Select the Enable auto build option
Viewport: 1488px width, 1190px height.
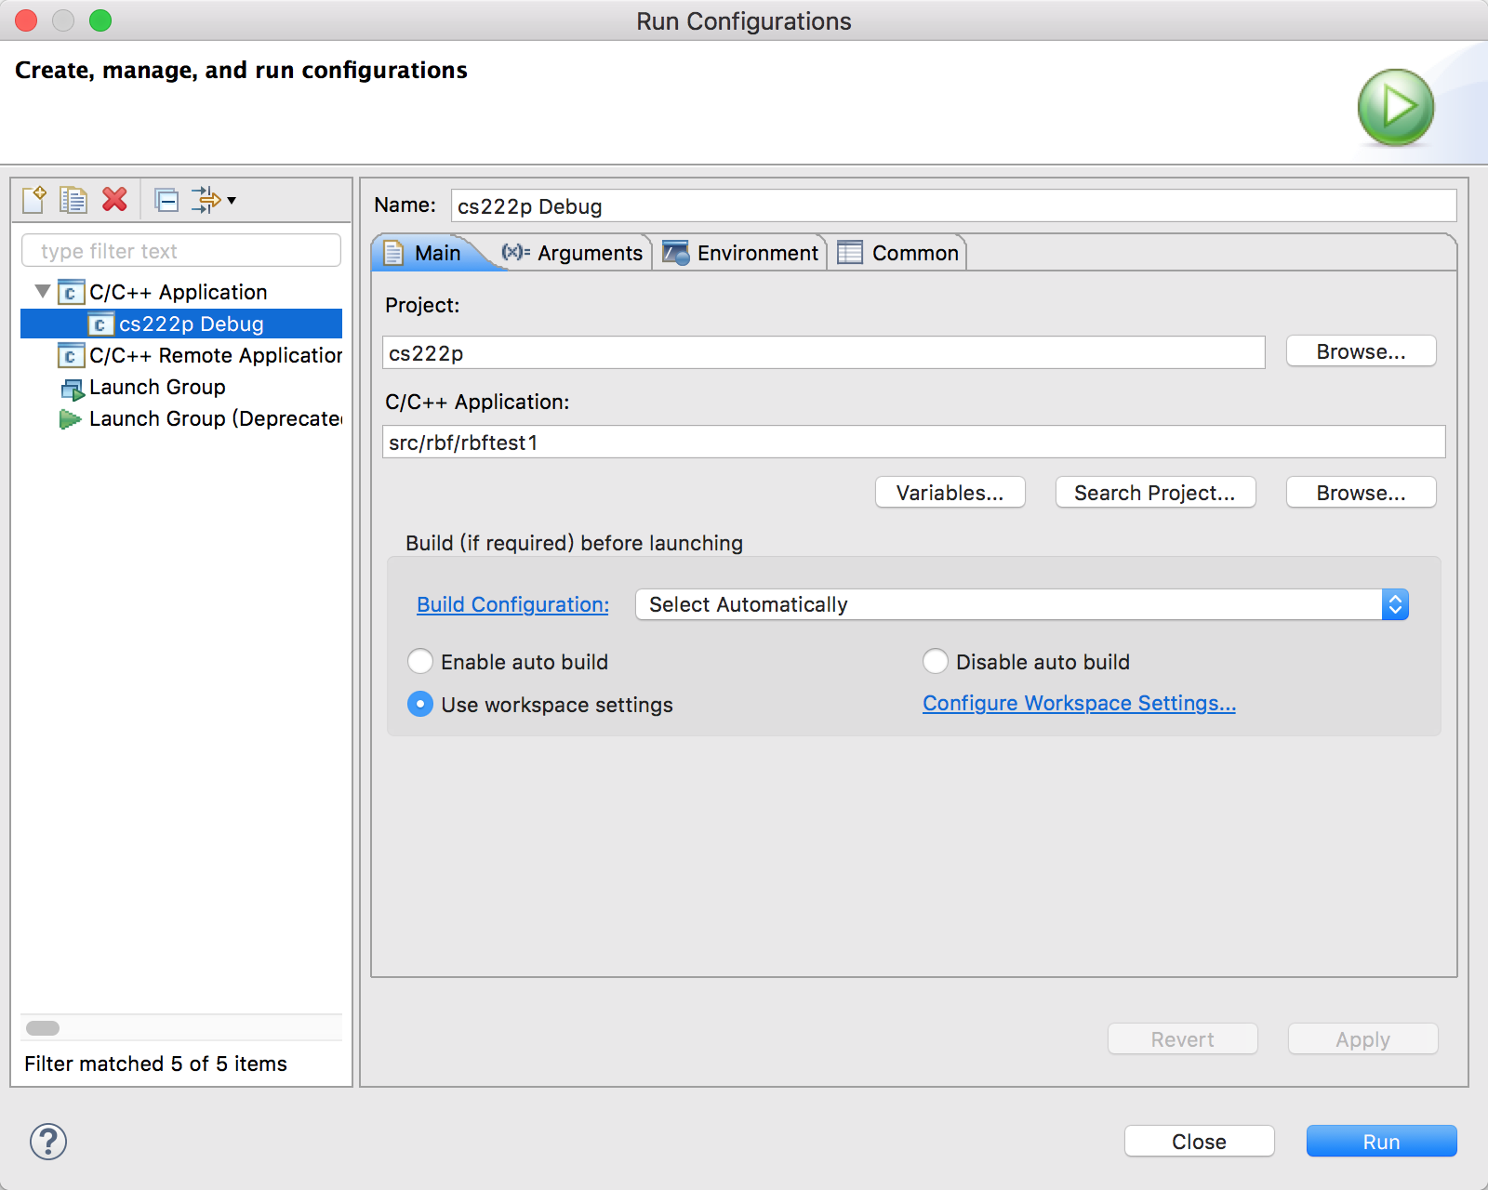420,662
